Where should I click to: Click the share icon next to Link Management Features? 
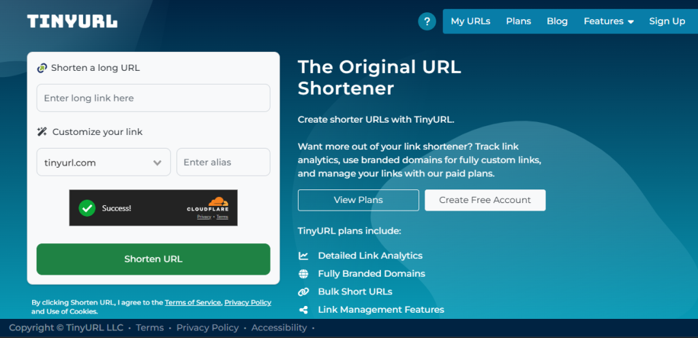[x=303, y=310]
